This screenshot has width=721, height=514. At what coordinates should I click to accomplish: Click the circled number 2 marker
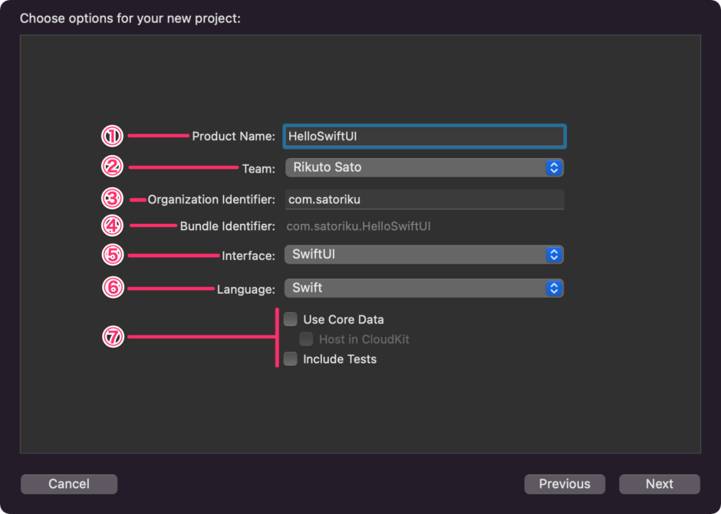(113, 166)
